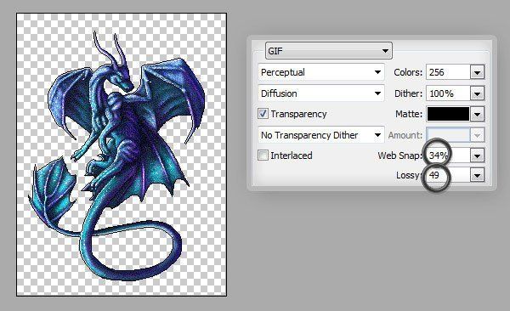Click the Interlaced label text

pyautogui.click(x=291, y=155)
